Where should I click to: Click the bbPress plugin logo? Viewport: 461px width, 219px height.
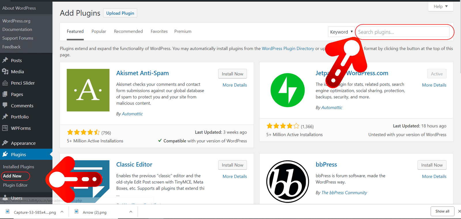pyautogui.click(x=288, y=181)
